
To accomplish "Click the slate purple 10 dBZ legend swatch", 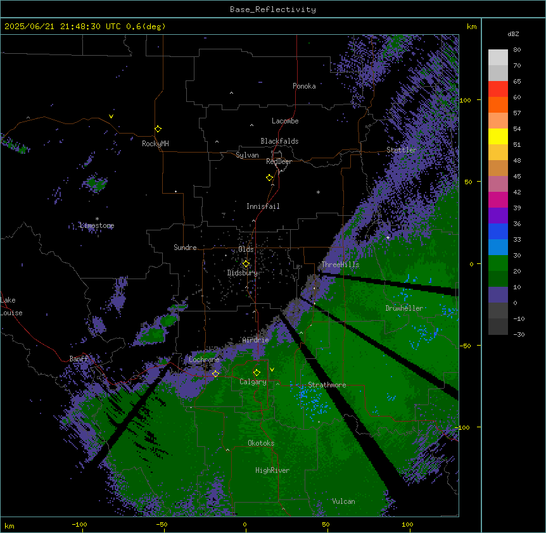I will [x=498, y=295].
